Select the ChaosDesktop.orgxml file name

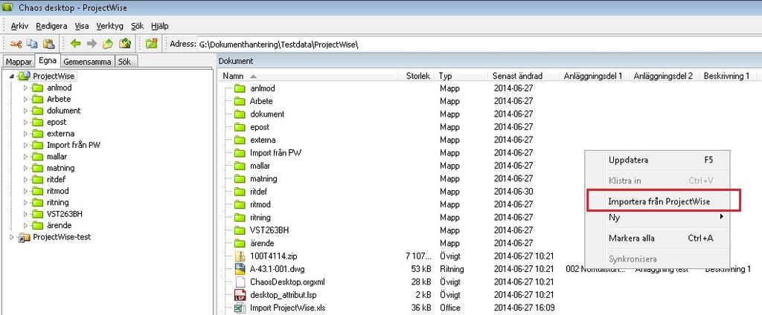click(x=287, y=282)
